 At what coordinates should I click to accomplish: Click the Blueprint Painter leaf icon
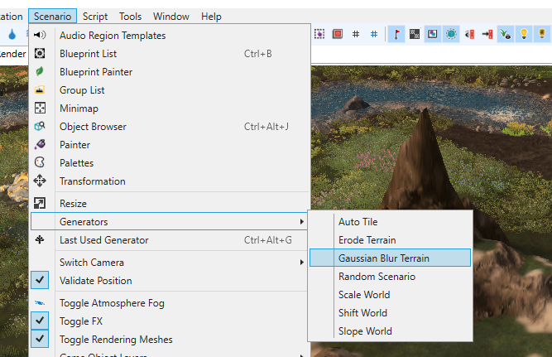40,71
